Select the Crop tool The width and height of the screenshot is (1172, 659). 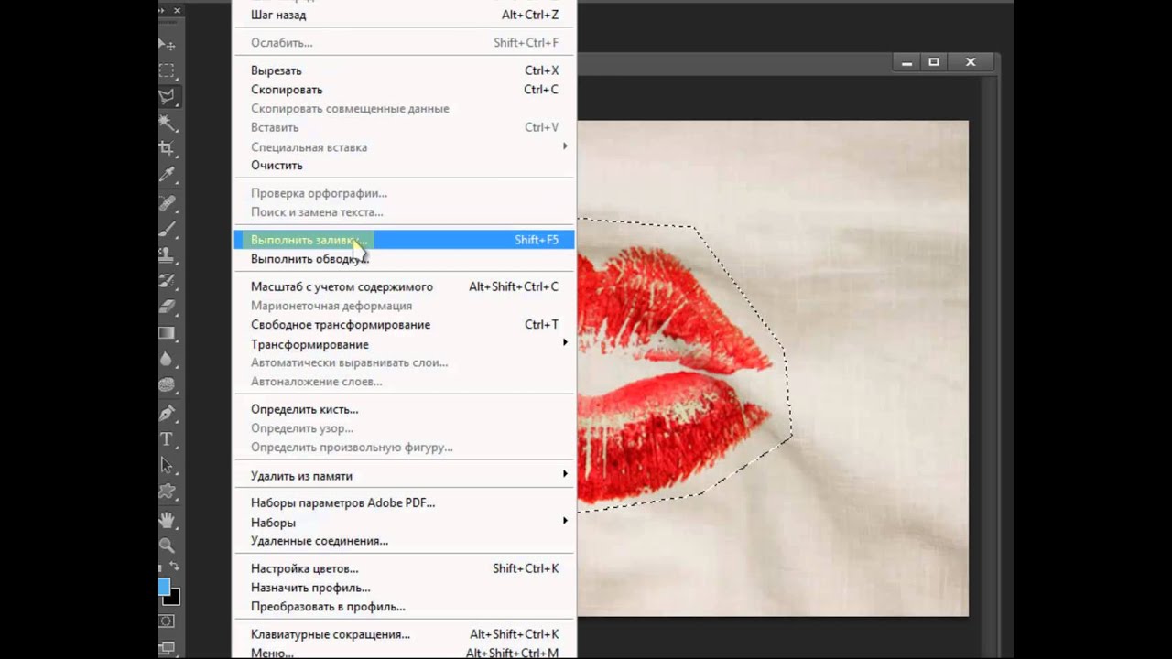[168, 147]
